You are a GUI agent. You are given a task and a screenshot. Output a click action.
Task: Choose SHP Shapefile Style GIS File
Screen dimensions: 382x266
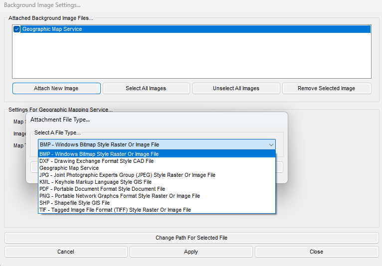(157, 203)
